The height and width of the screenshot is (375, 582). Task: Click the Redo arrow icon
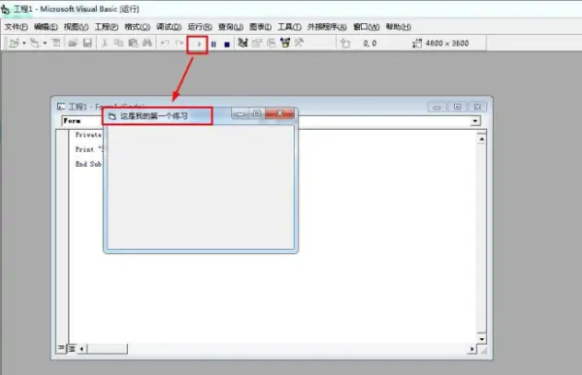179,43
